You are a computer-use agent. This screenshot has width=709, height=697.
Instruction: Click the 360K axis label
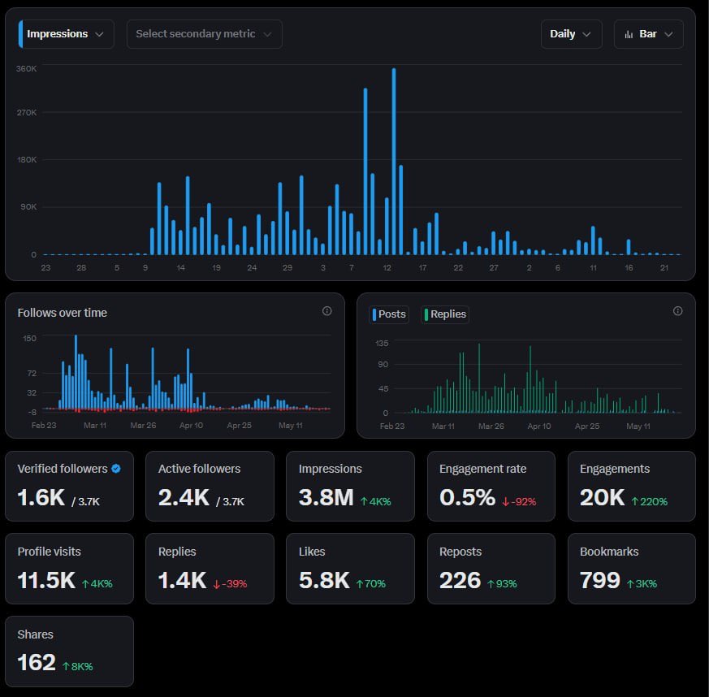pyautogui.click(x=26, y=69)
